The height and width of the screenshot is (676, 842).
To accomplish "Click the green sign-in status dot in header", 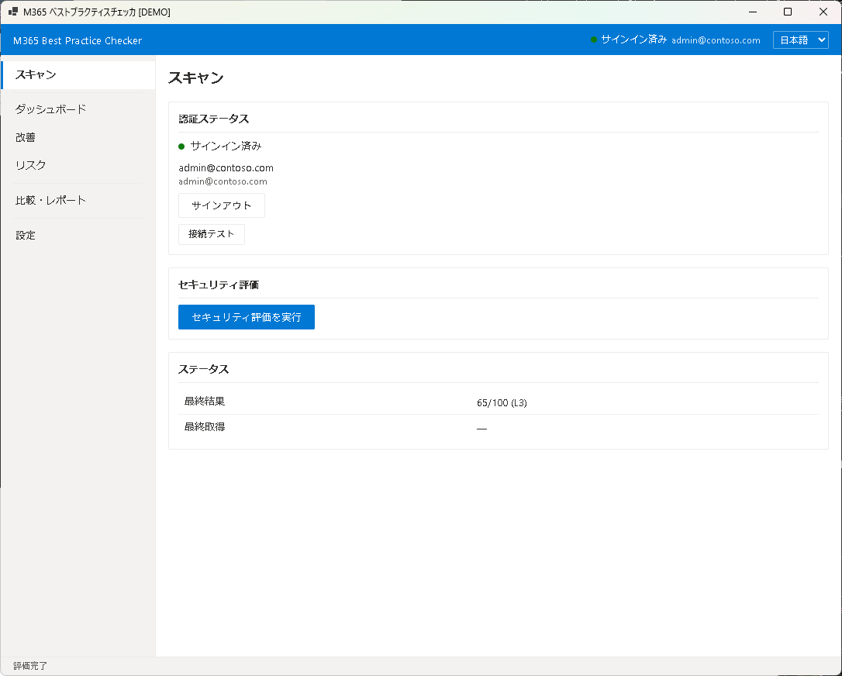I will 594,40.
